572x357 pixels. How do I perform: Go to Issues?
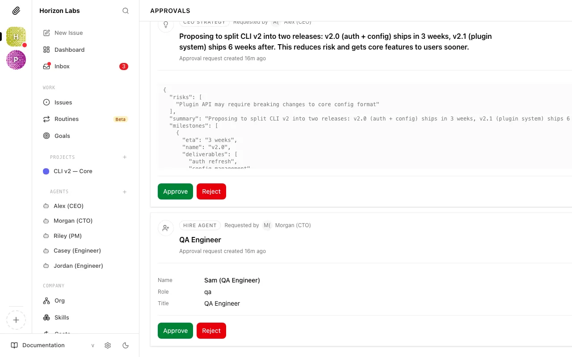point(85,102)
